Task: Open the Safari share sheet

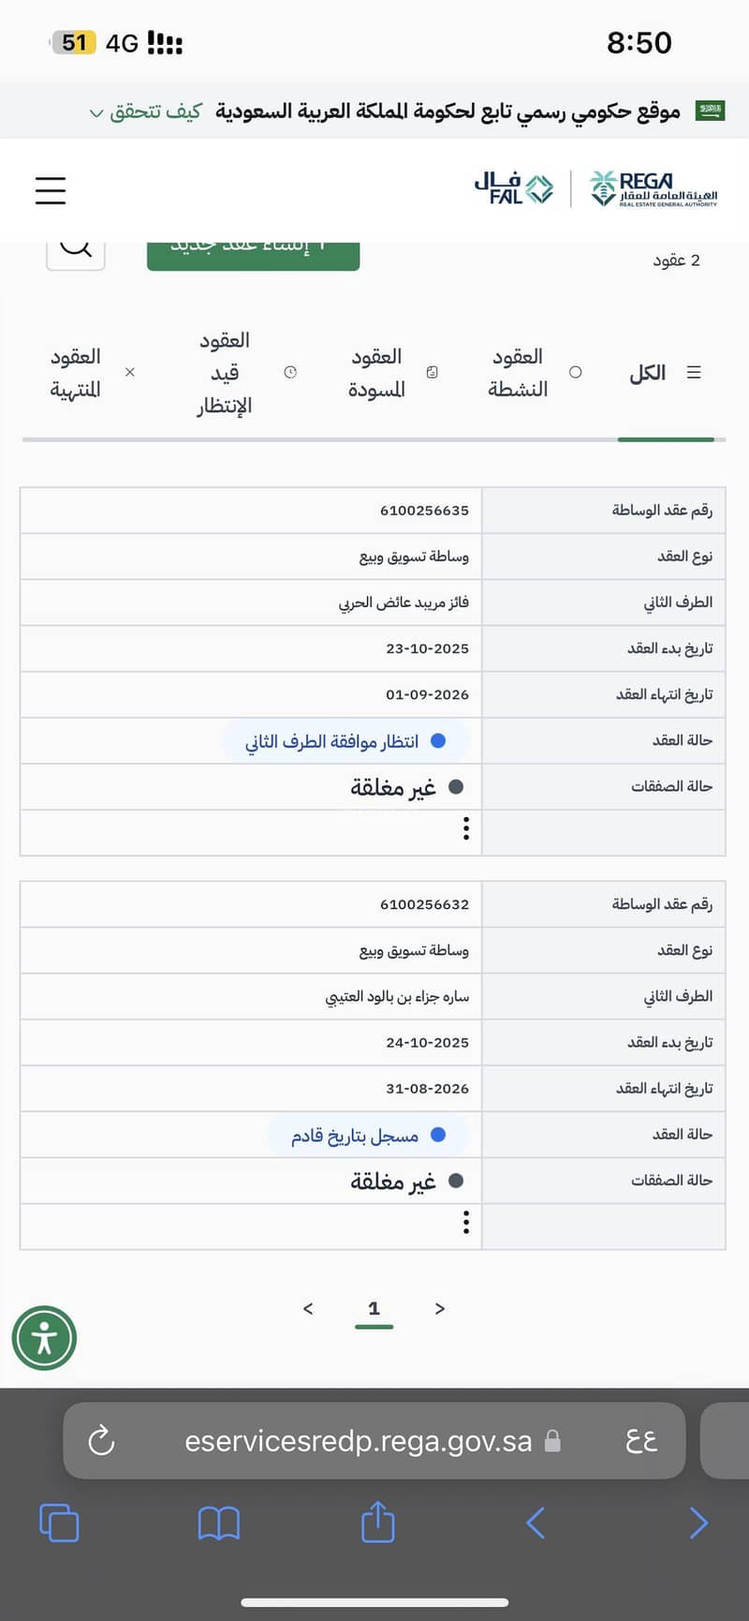Action: [378, 1521]
